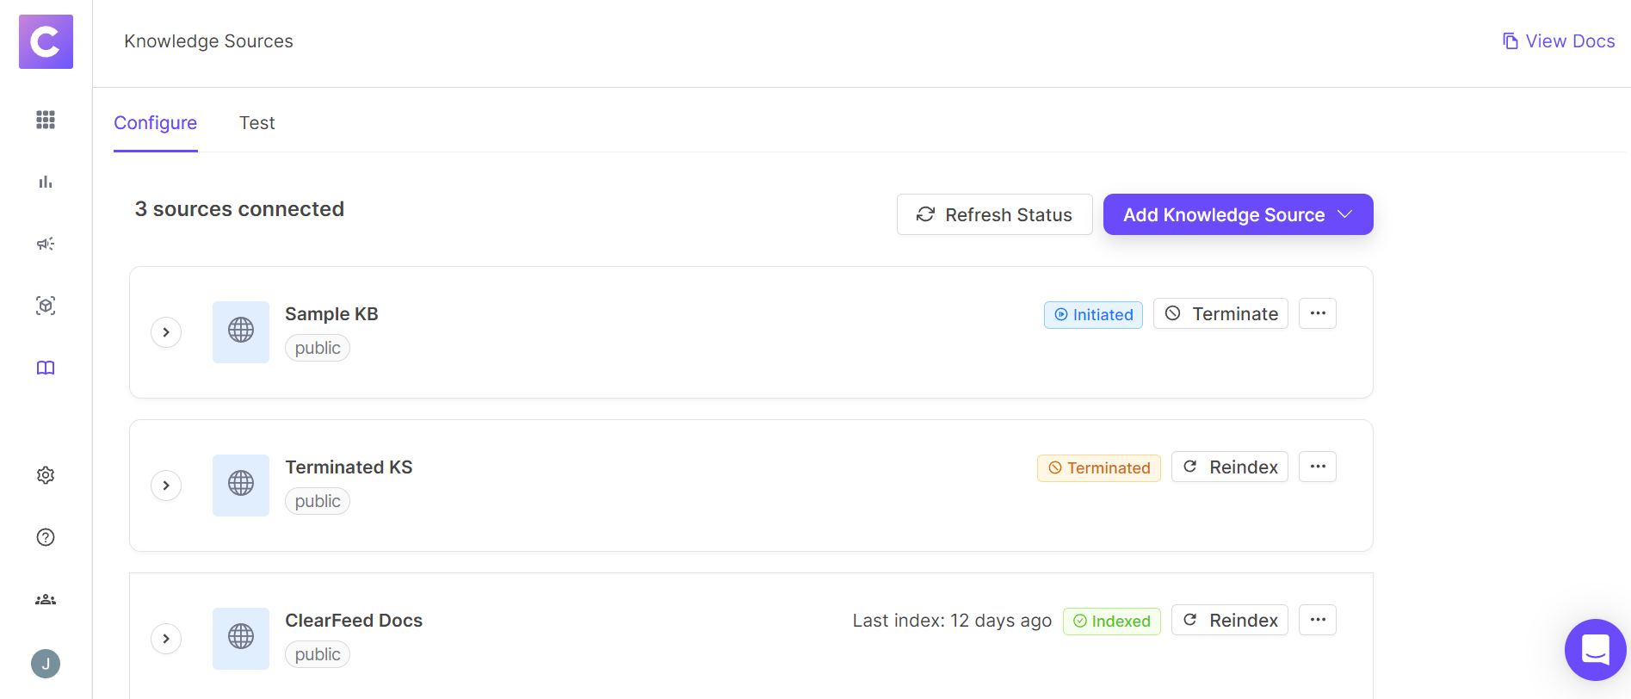This screenshot has width=1631, height=699.
Task: Expand the Terminated KS source row
Action: (166, 486)
